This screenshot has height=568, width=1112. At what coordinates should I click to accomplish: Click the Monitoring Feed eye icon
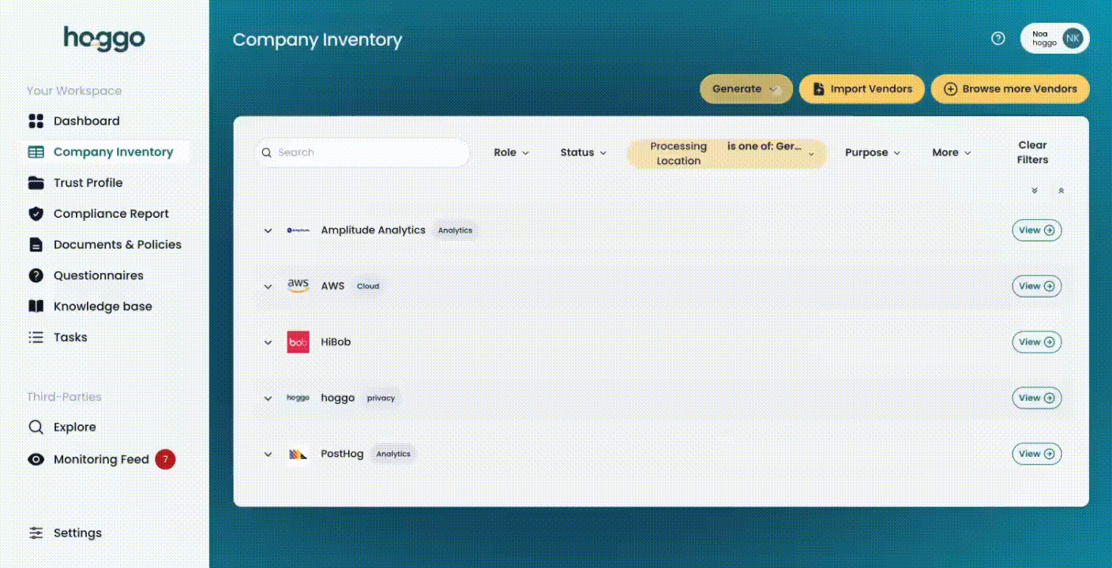pos(36,459)
